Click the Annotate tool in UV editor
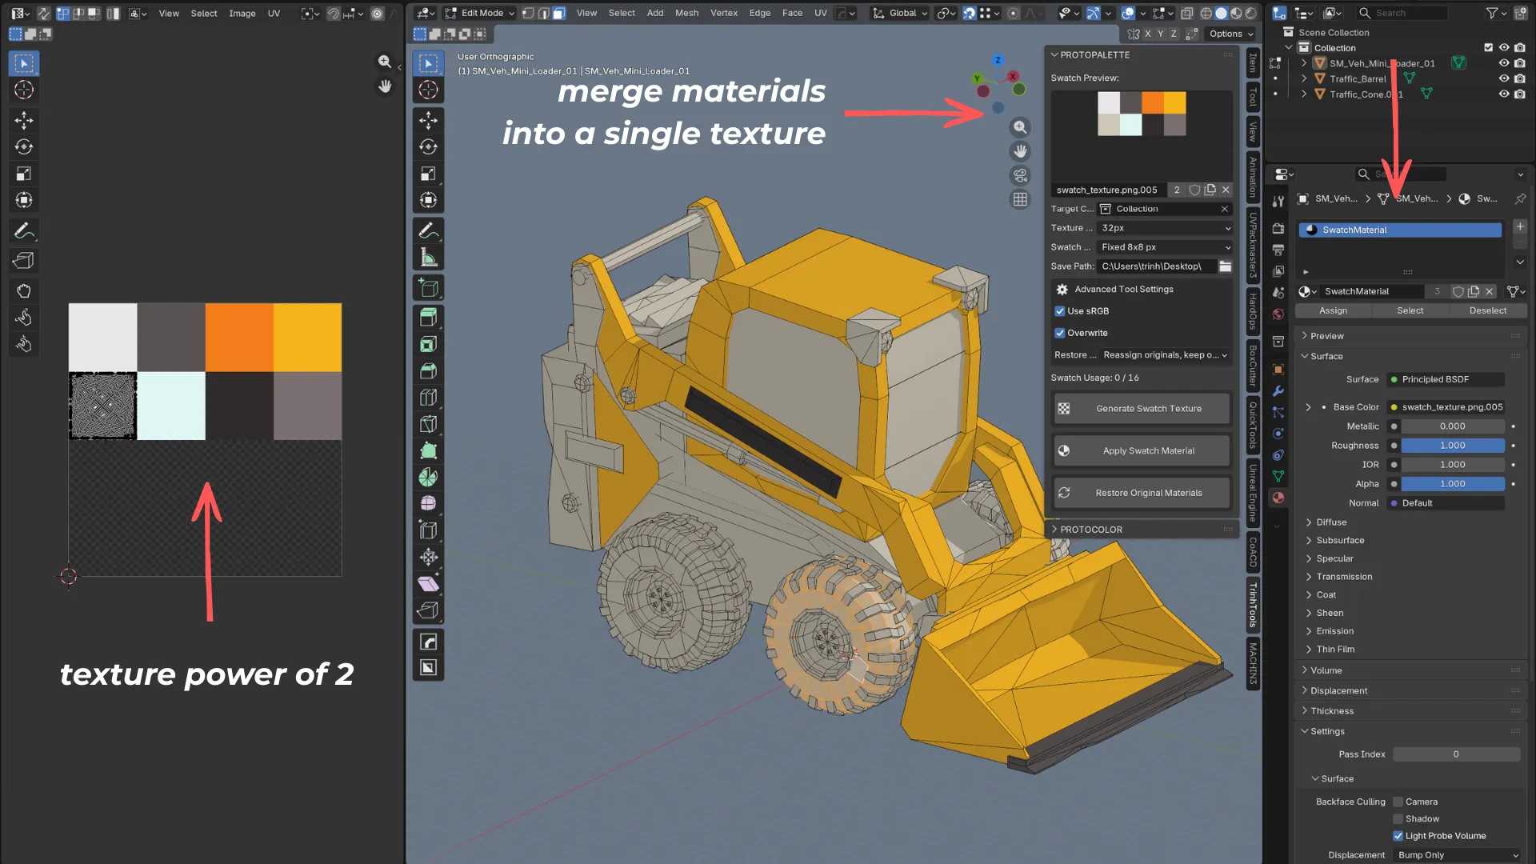 [24, 231]
